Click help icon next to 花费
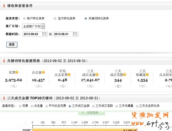 (17, 72)
